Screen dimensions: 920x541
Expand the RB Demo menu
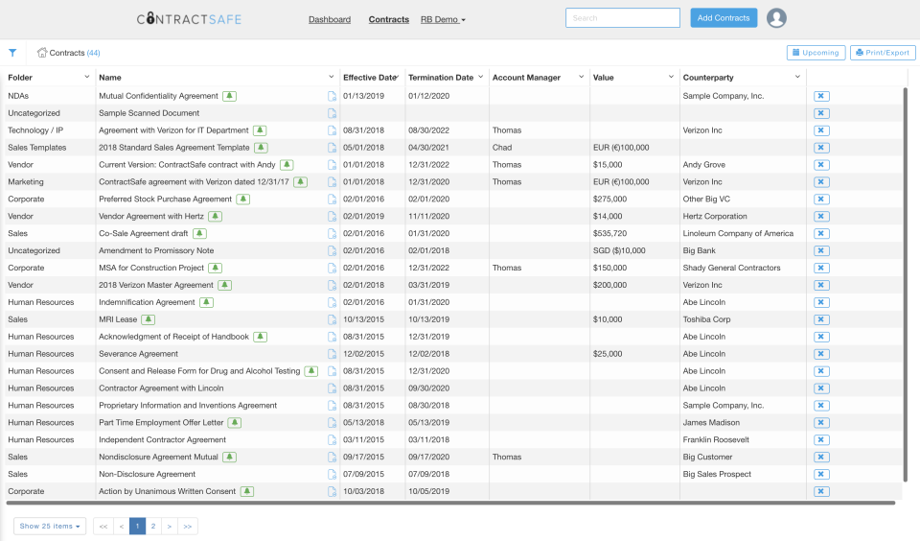tap(443, 19)
